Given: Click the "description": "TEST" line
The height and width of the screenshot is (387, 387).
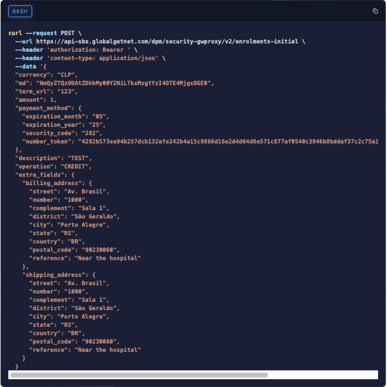Looking at the screenshot, I should 54,158.
